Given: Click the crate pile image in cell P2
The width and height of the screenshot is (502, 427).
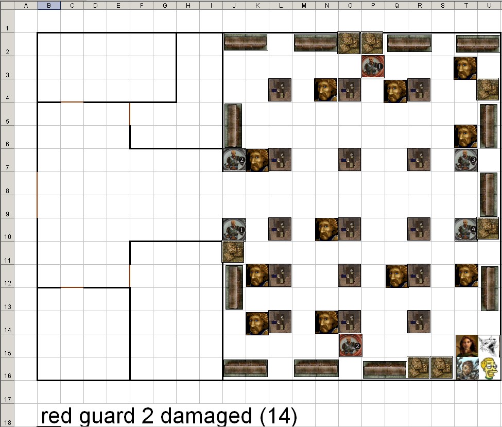Looking at the screenshot, I should point(372,43).
